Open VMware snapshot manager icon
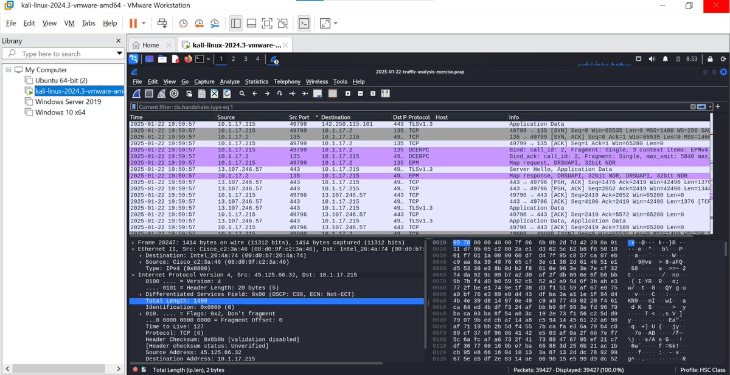730x375 pixels. pyautogui.click(x=214, y=23)
